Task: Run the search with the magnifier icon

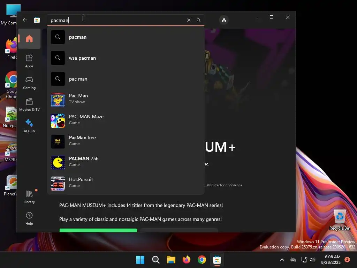Action: [x=198, y=20]
